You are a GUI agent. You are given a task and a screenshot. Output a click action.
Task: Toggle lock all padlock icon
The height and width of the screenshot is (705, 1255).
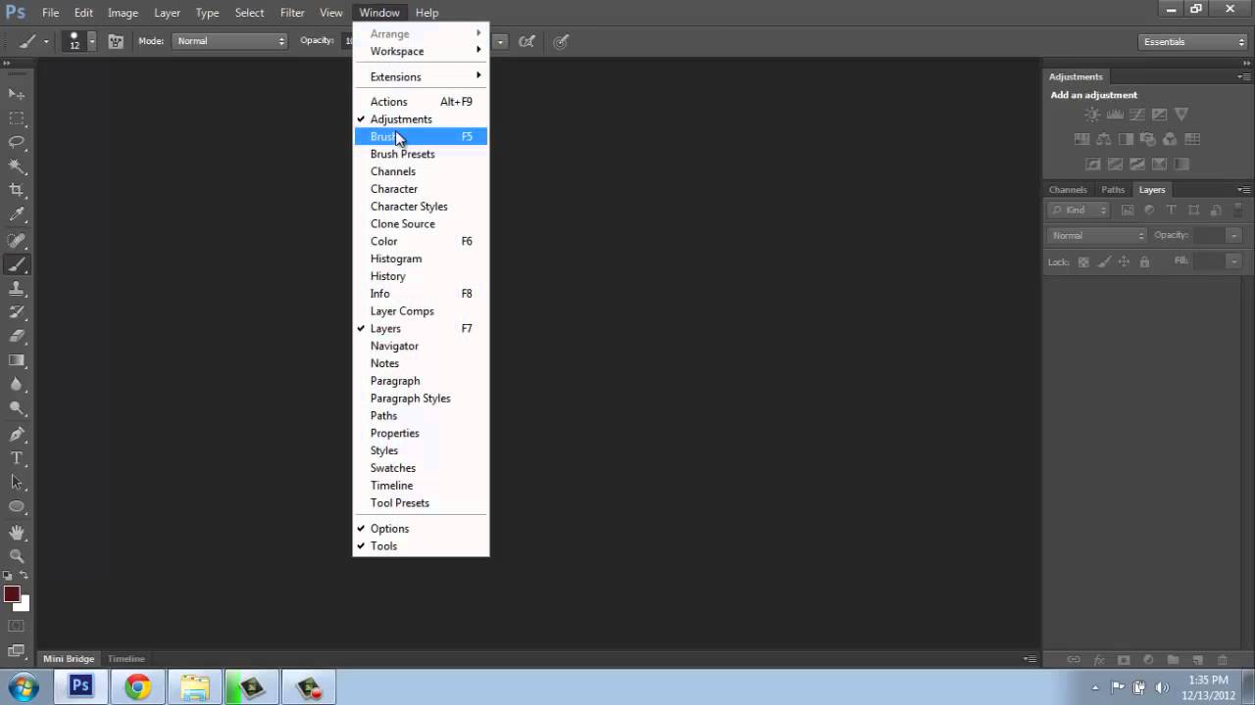point(1144,262)
